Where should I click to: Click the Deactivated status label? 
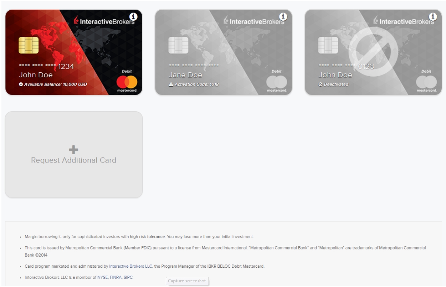tap(334, 84)
